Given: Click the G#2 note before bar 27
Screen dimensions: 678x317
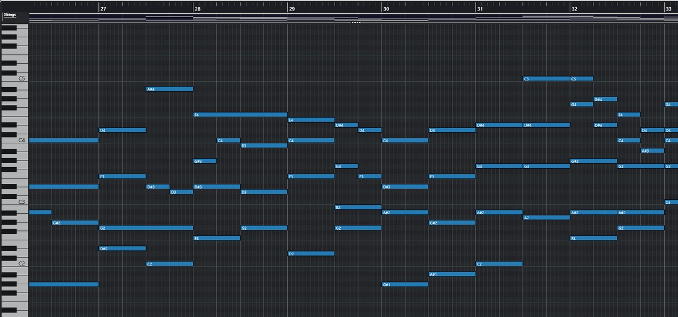Looking at the screenshot, I should coord(75,223).
